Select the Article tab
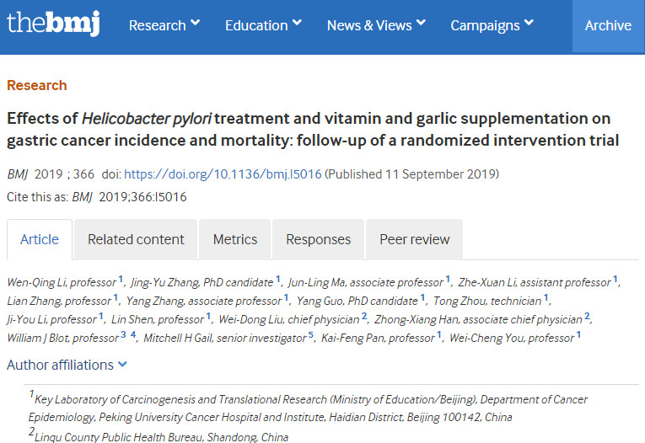 coord(40,239)
